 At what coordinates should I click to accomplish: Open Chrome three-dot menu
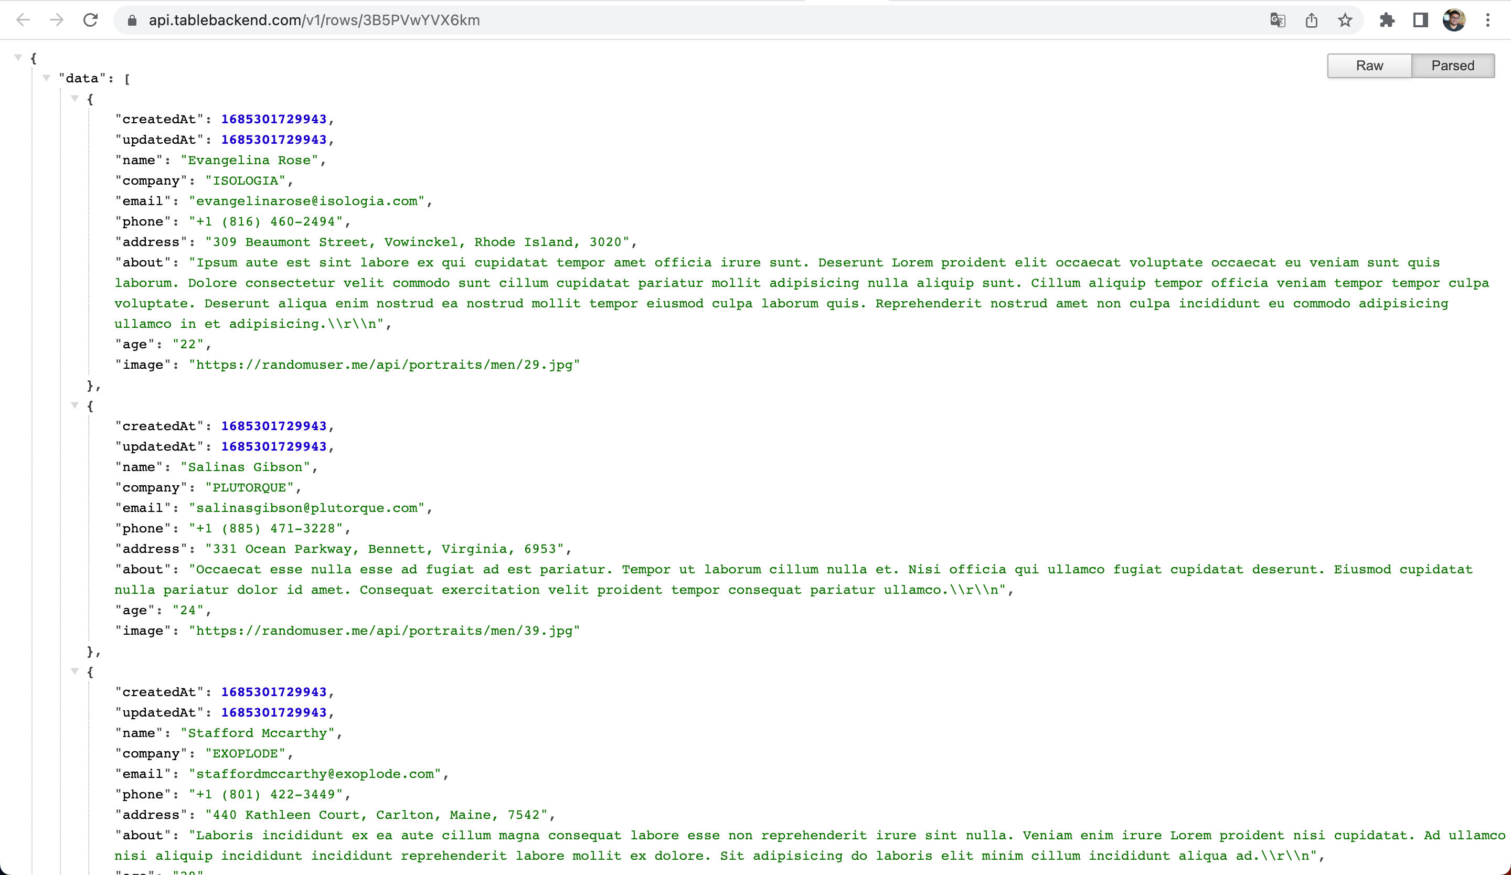point(1487,20)
